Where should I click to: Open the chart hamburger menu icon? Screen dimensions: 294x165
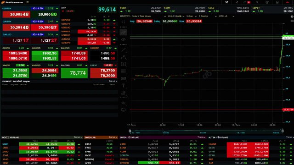(292, 21)
